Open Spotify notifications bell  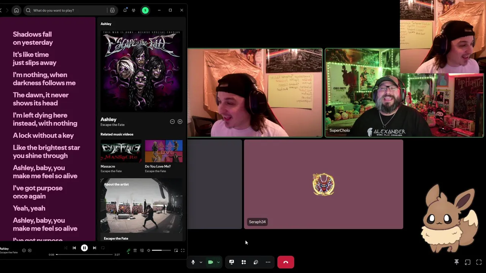coord(125,10)
